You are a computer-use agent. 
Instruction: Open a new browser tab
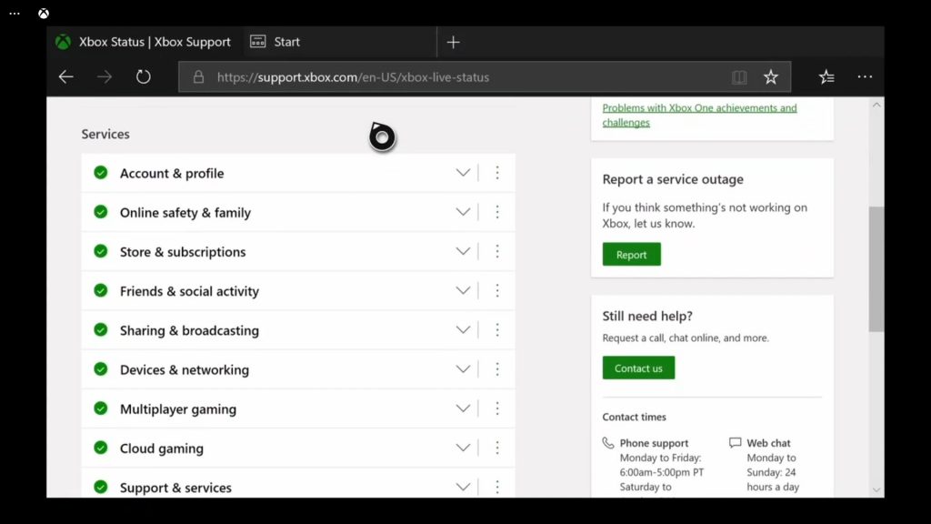pyautogui.click(x=453, y=42)
